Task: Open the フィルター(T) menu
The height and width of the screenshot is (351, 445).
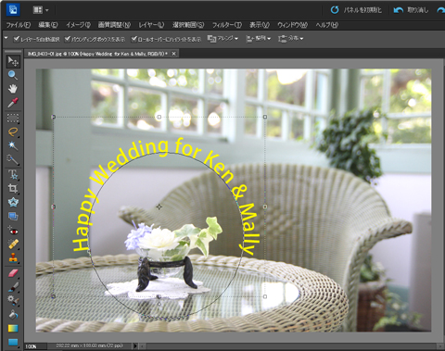Action: pyautogui.click(x=227, y=25)
